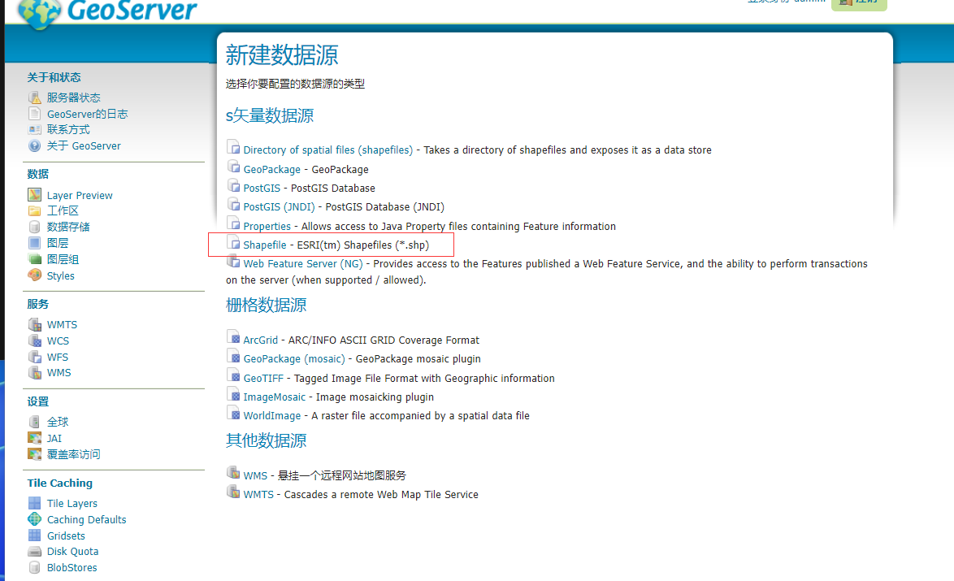Image resolution: width=954 pixels, height=581 pixels.
Task: Click the Gridsets icon under Tile Caching
Action: coord(34,535)
